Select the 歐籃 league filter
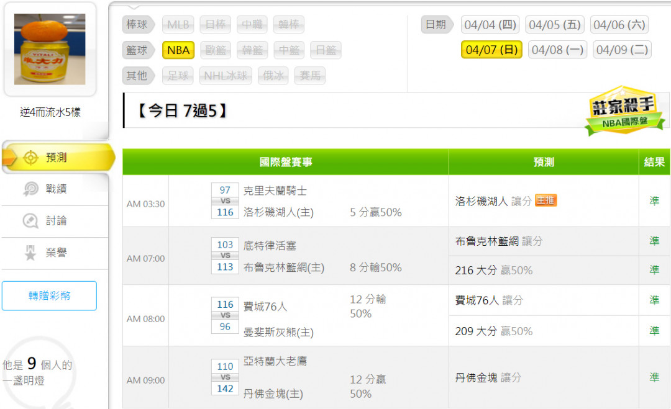This screenshot has width=671, height=409. 216,50
